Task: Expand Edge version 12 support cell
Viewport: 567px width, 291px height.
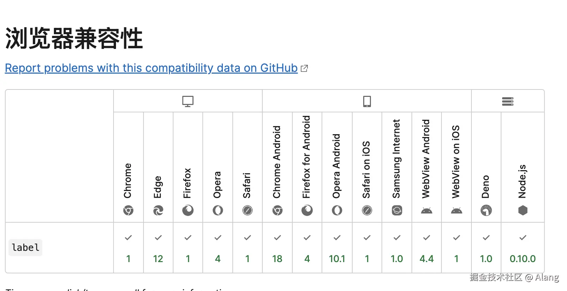Action: coord(158,248)
